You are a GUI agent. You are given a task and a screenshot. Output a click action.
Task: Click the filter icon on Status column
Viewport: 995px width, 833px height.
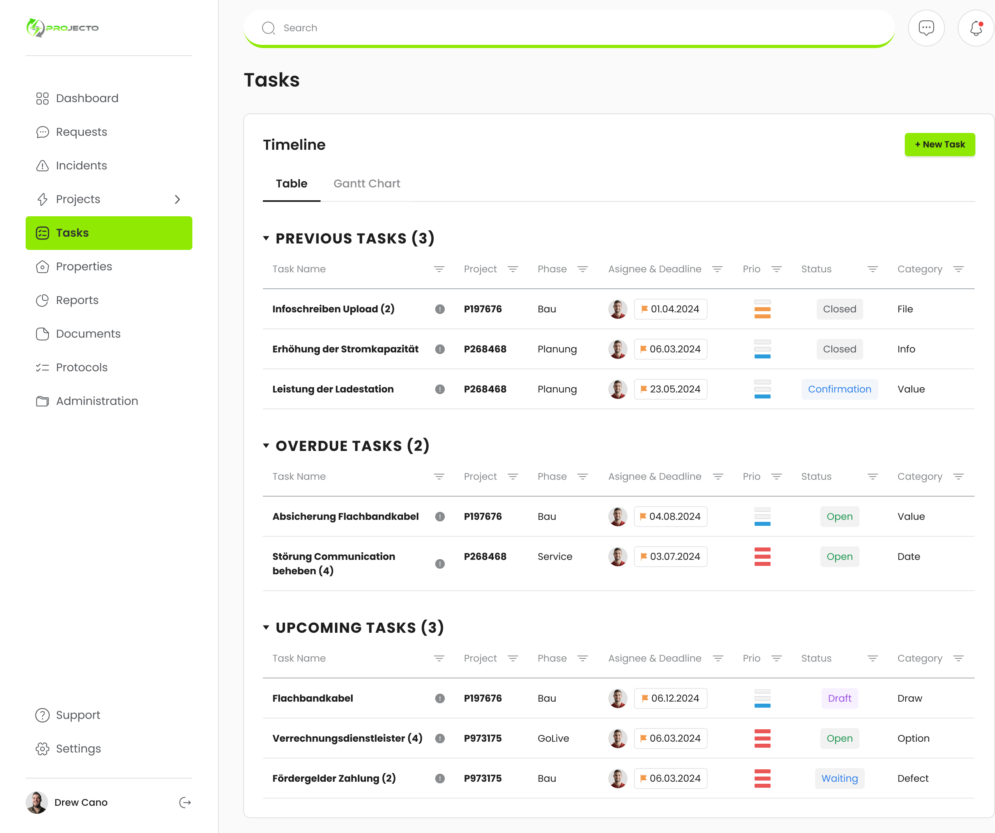pyautogui.click(x=873, y=269)
